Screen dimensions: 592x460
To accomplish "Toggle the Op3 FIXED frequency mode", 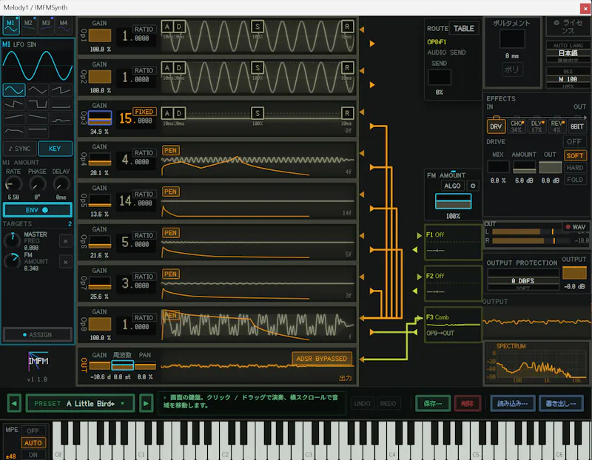I will pyautogui.click(x=144, y=112).
